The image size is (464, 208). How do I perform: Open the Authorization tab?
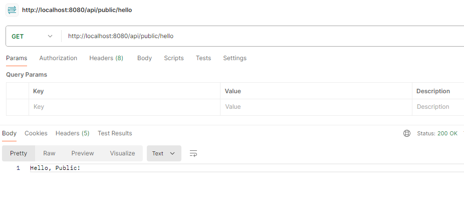(x=58, y=58)
